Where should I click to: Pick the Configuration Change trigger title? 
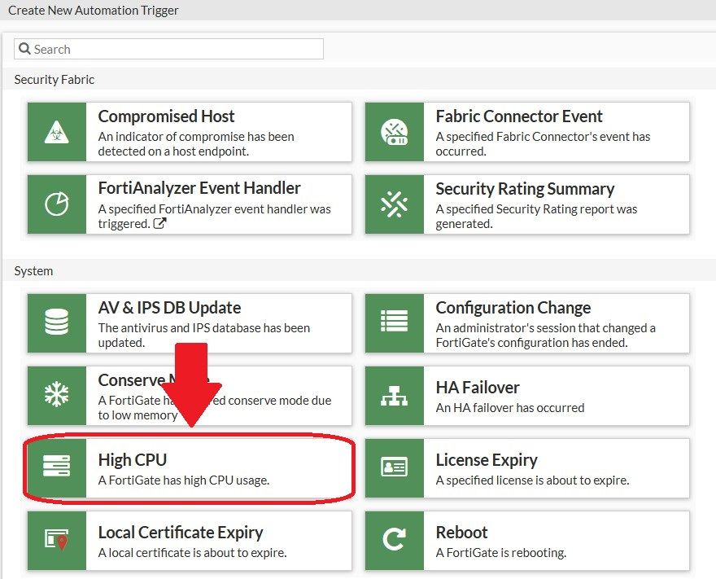(513, 308)
